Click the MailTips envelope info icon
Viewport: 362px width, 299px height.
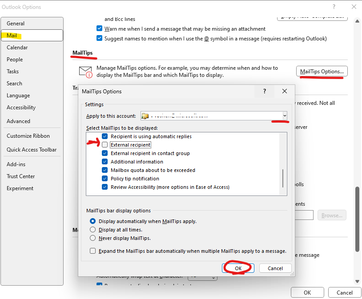[x=86, y=72]
